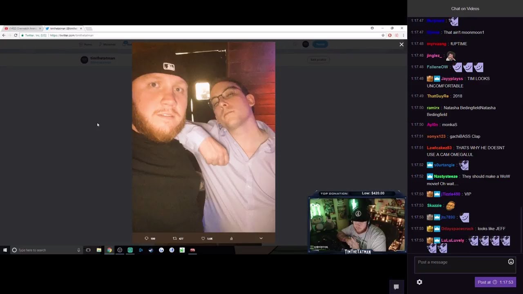This screenshot has height=294, width=523.
Task: Open a new Chrome tab
Action: pyautogui.click(x=89, y=29)
